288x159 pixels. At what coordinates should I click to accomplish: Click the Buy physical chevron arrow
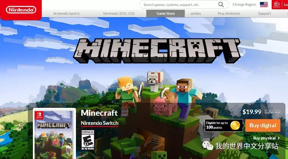coord(279,138)
